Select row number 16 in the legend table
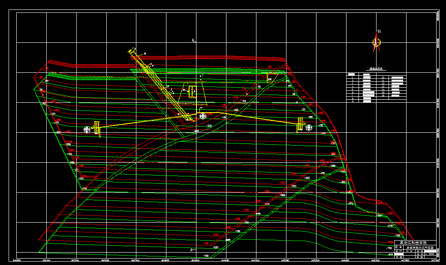This screenshot has height=265, width=446. tap(383, 95)
